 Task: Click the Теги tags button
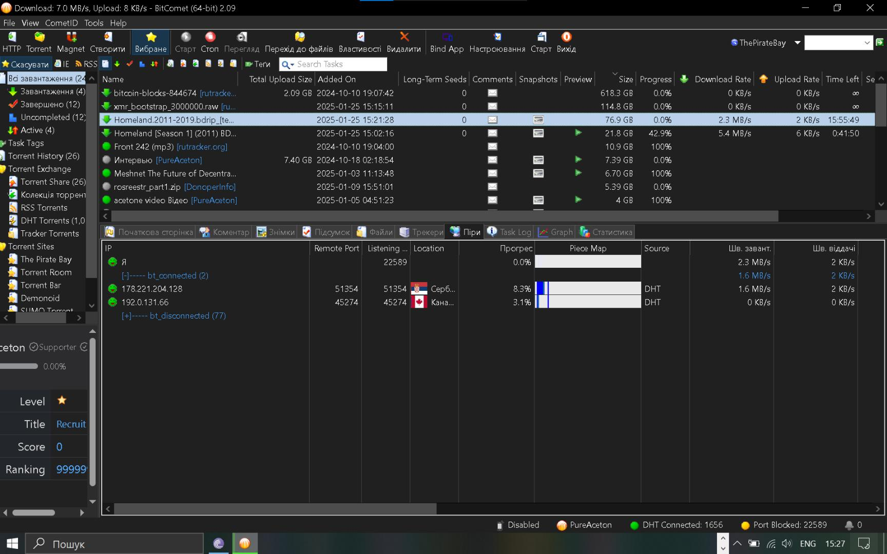258,64
